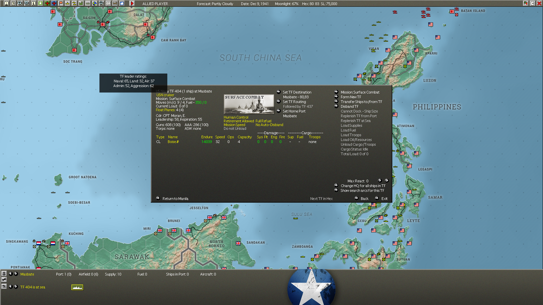This screenshot has height=305, width=543.
Task: Click the red end-turn arrow in toolbar
Action: pos(132,3)
